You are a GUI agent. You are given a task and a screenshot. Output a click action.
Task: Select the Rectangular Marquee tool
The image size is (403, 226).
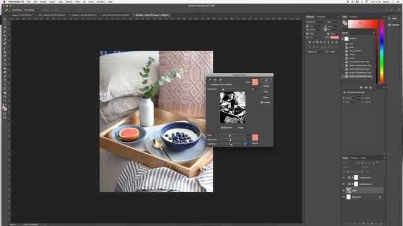(4, 23)
